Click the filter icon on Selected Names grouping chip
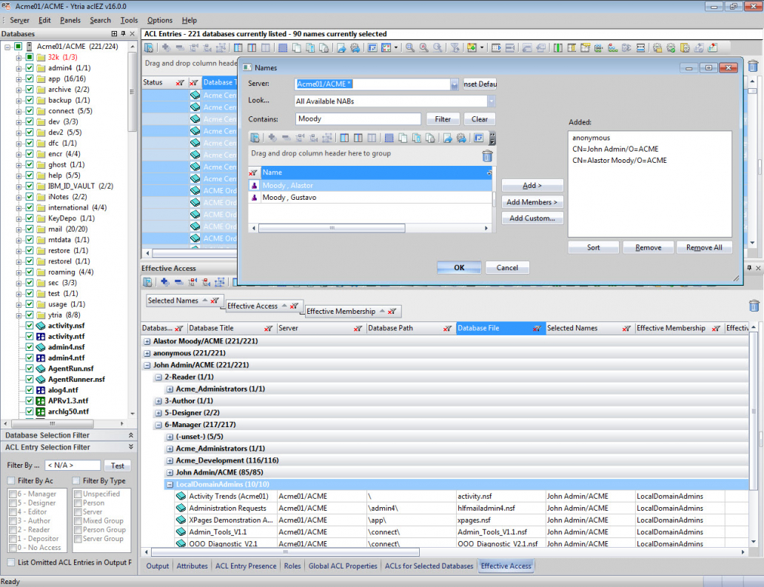The height and width of the screenshot is (587, 764). [x=214, y=301]
